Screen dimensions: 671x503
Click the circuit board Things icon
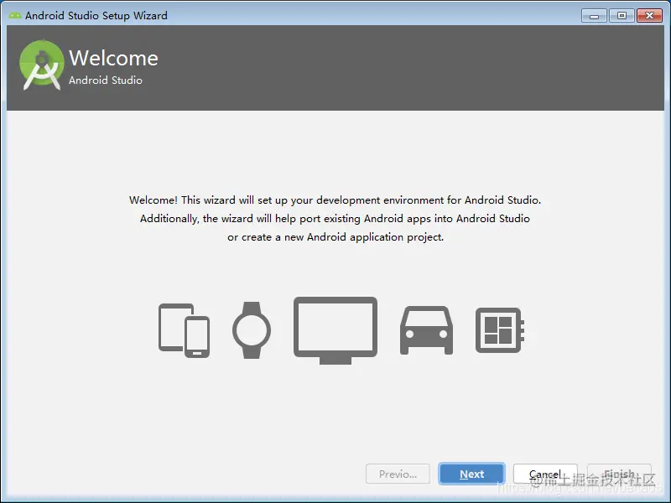[x=500, y=330]
